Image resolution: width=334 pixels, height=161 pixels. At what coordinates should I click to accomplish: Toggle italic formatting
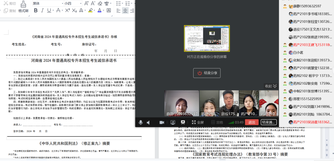click(42, 10)
